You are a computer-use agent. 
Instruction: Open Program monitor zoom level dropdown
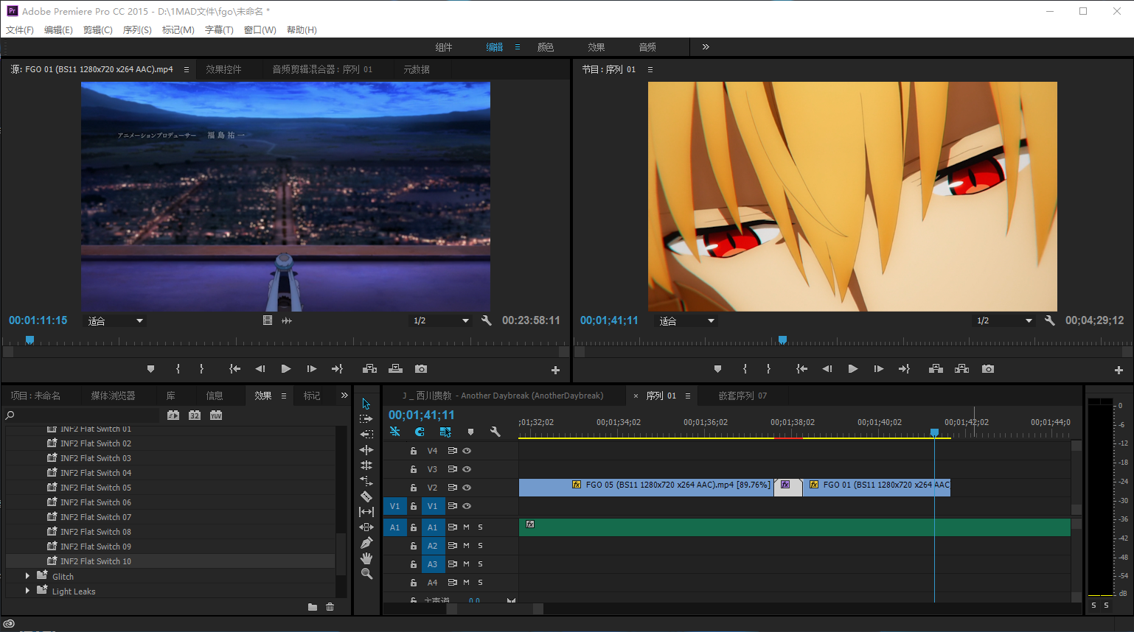pyautogui.click(x=687, y=321)
